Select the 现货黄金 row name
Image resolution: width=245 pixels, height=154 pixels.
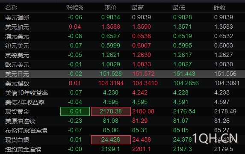[x=17, y=112]
